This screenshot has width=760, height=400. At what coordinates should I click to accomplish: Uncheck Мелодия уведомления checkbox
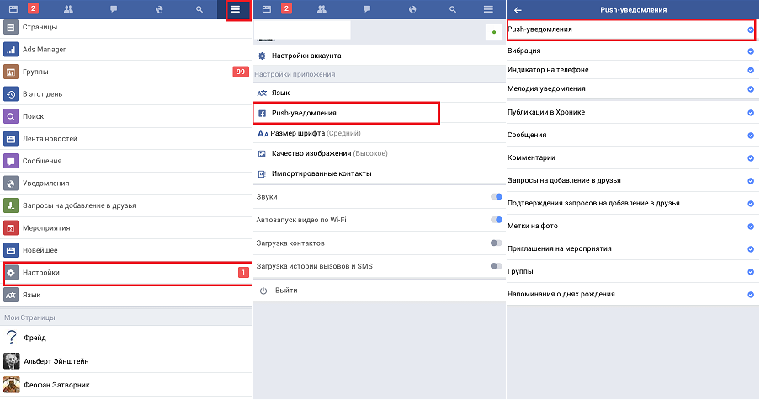point(750,88)
